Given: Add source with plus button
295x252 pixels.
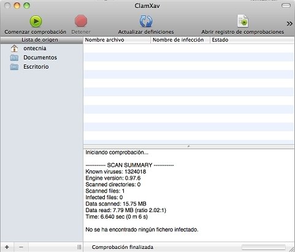Looking at the screenshot, I should 7,247.
